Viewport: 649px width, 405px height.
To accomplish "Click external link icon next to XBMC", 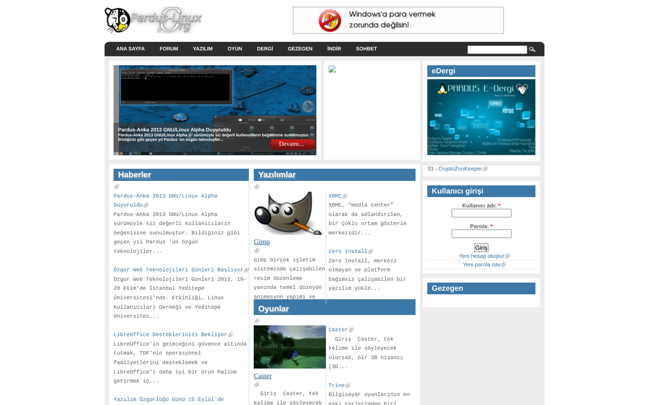I will [x=345, y=196].
